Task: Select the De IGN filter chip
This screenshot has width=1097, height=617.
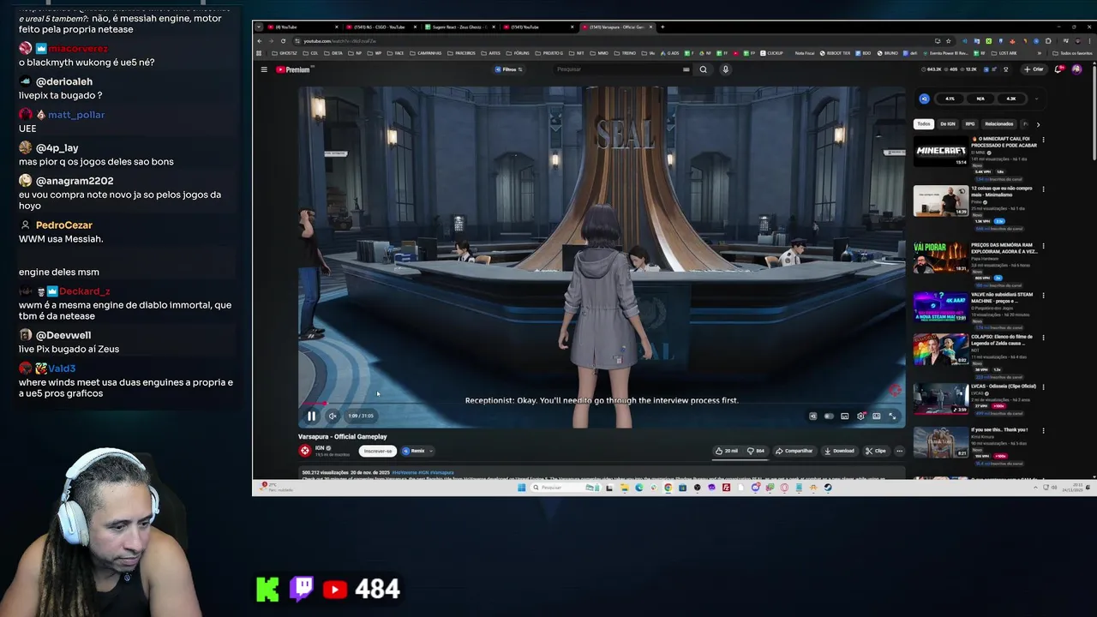Action: 947,123
